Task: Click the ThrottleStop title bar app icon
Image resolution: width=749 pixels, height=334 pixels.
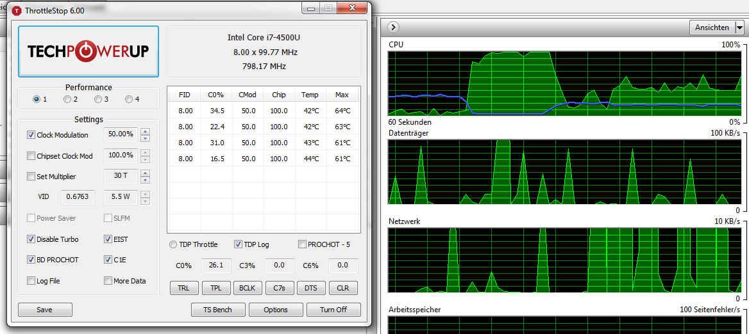Action: (17, 10)
